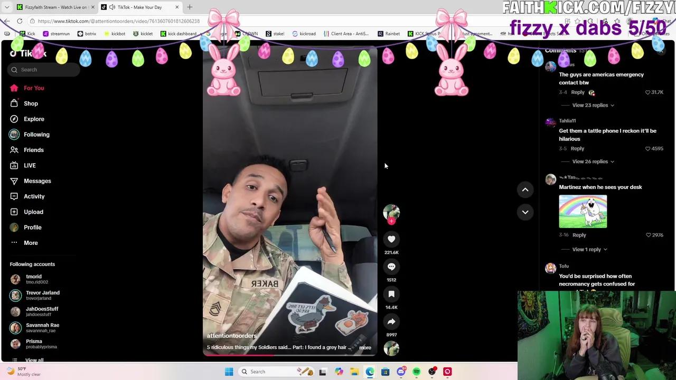
Task: Click the video progress bar at the bottom
Action: pyautogui.click(x=289, y=356)
